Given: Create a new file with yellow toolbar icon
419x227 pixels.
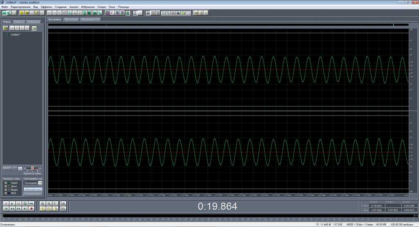Looking at the screenshot, I should coord(22,13).
